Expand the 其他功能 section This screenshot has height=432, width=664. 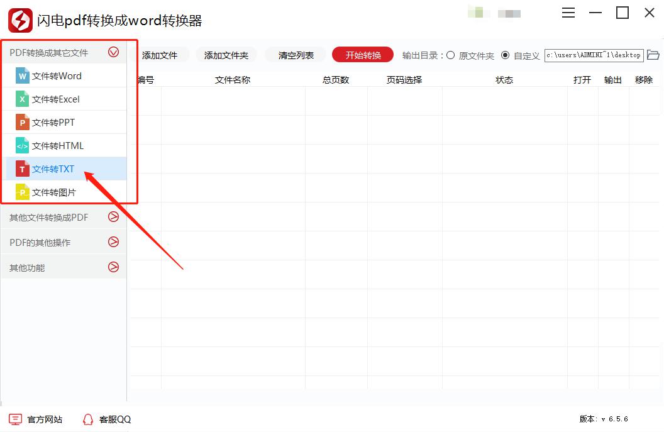(x=114, y=266)
